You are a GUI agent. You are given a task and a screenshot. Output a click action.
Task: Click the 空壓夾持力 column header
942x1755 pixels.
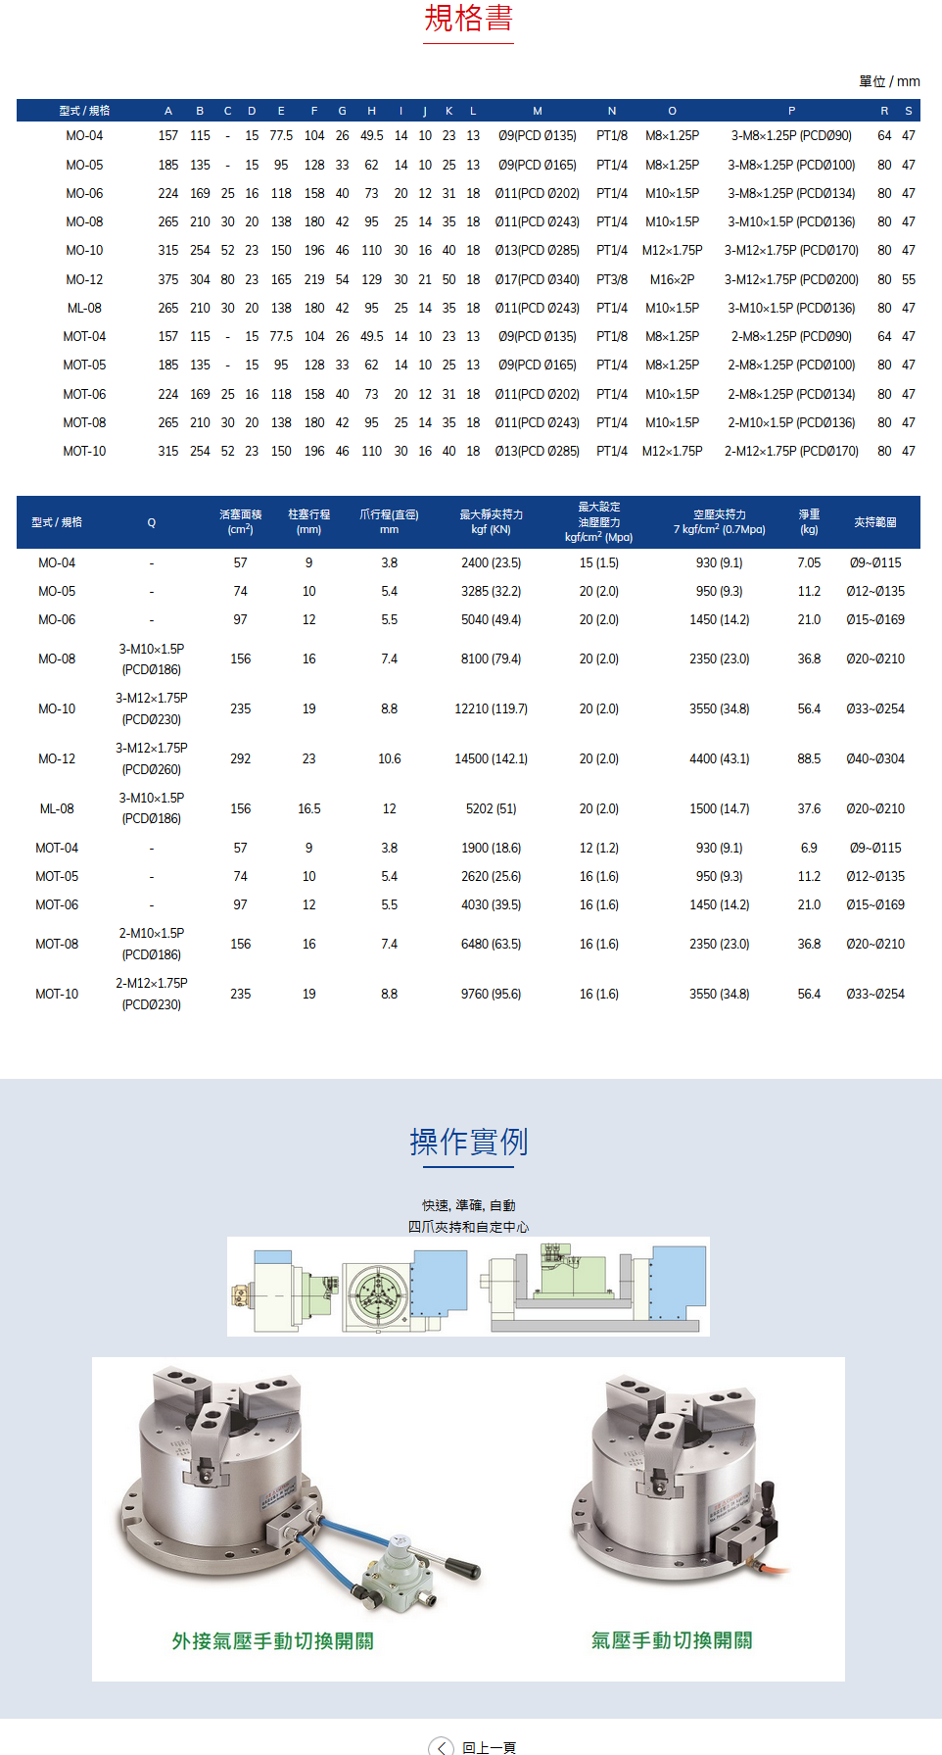[719, 521]
